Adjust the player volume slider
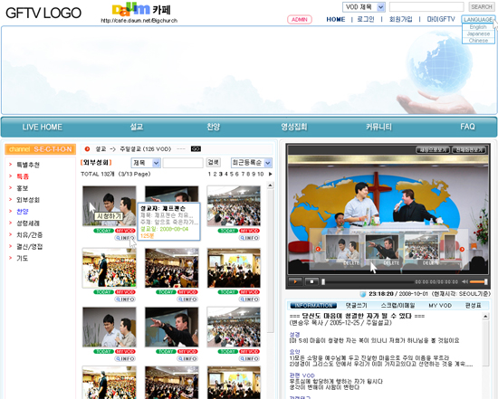 pos(478,281)
